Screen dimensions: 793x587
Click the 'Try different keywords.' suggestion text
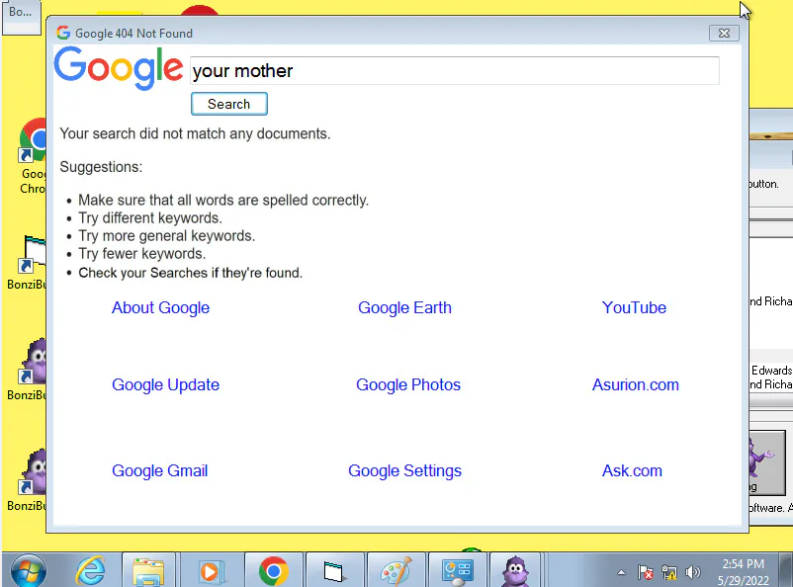click(x=150, y=218)
